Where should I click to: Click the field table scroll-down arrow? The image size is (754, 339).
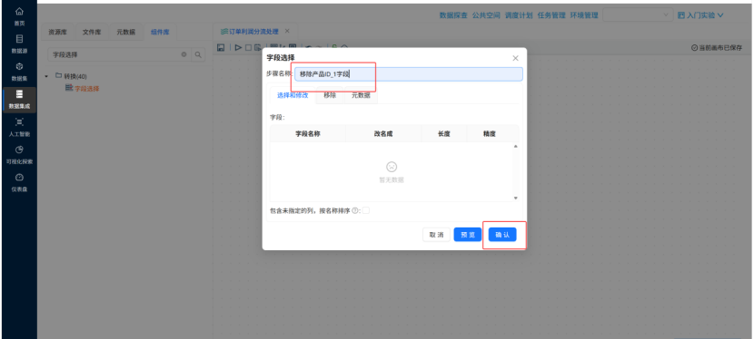point(515,198)
